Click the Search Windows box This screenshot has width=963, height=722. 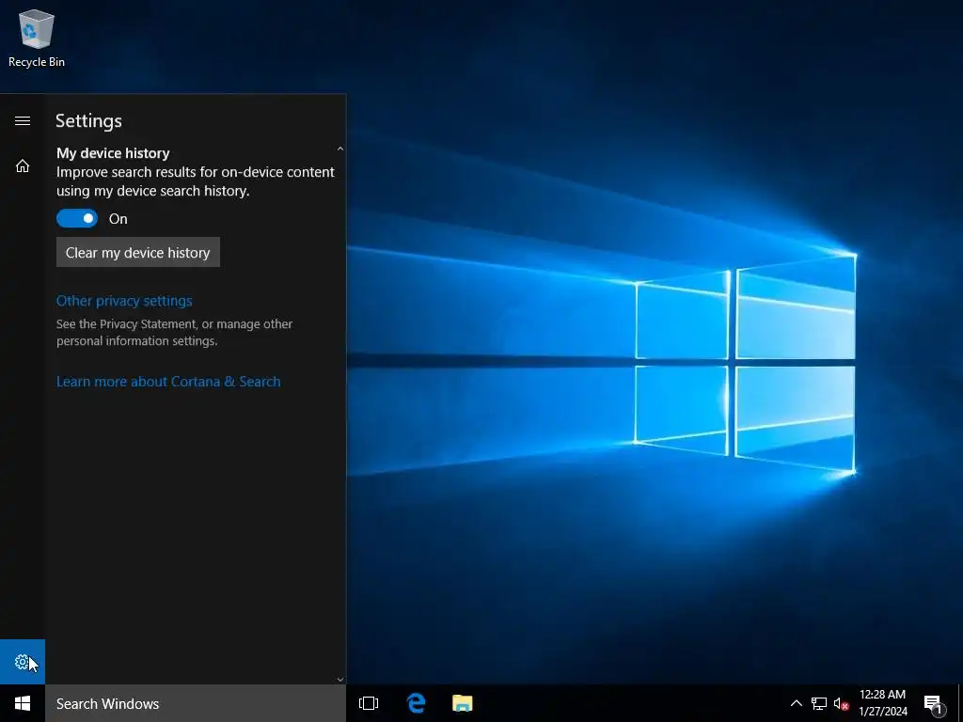tap(196, 703)
